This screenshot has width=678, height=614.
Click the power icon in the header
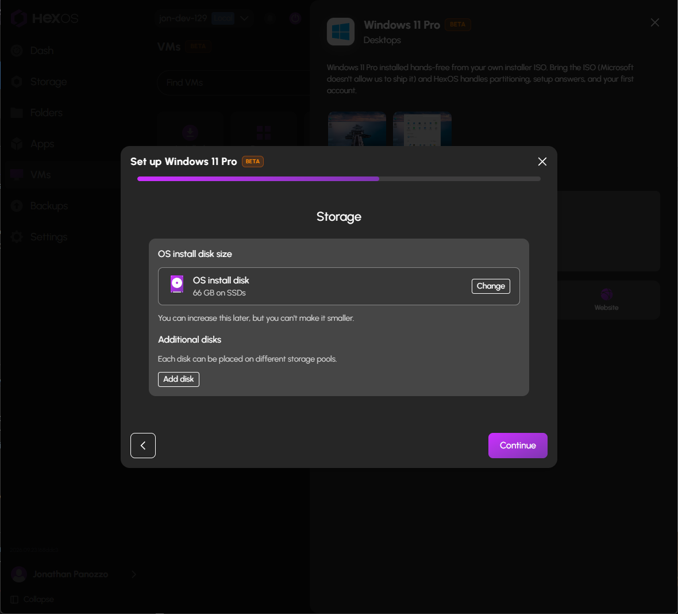pyautogui.click(x=295, y=18)
